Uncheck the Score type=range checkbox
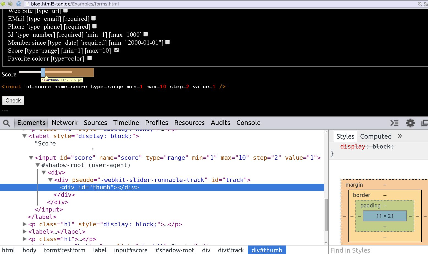 [117, 50]
